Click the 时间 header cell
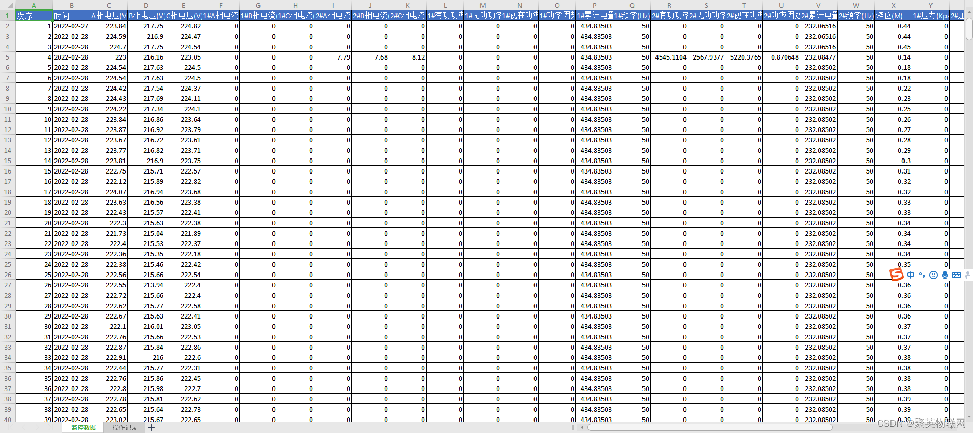Screen dimensions: 973x433 tap(72, 16)
